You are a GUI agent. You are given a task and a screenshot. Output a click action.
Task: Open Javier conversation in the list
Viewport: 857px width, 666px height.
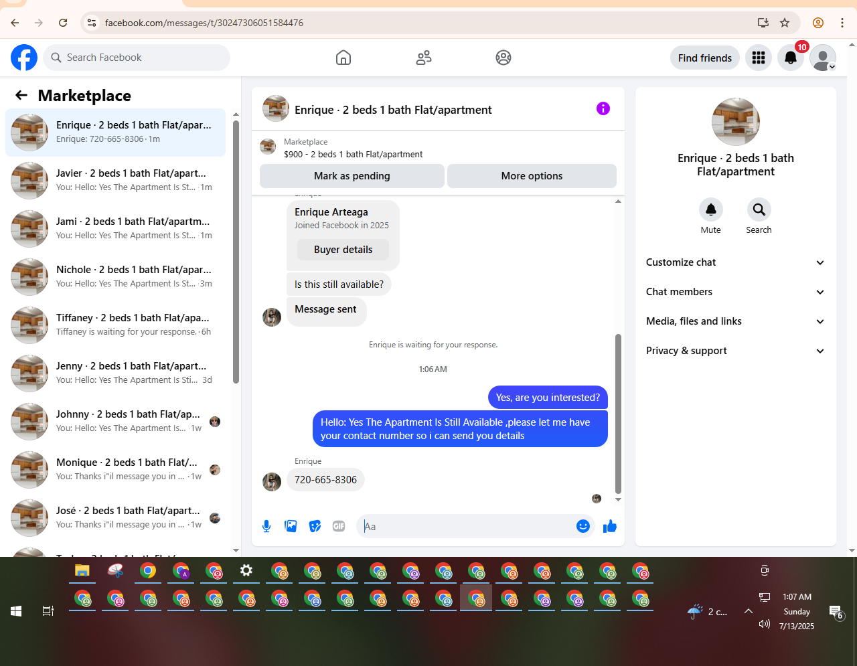pos(115,180)
